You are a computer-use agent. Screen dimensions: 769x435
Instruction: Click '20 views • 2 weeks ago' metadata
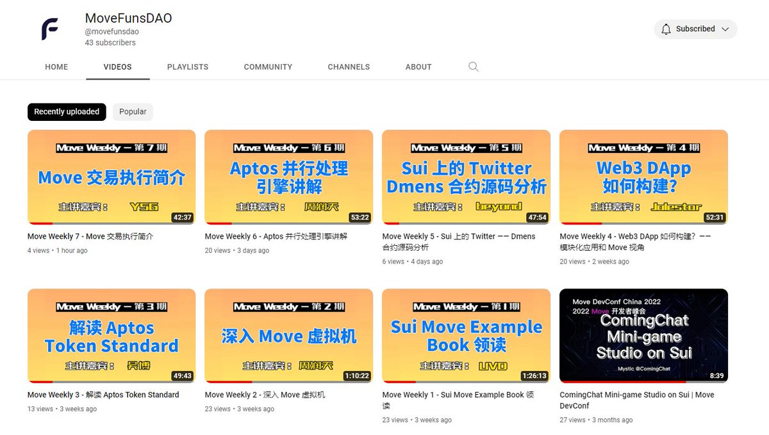[594, 262]
